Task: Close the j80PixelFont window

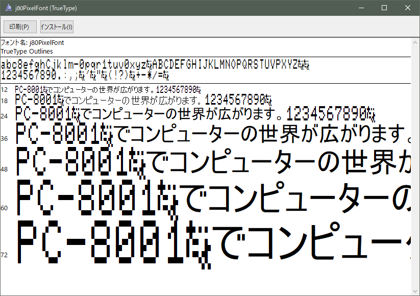Action: (408, 8)
